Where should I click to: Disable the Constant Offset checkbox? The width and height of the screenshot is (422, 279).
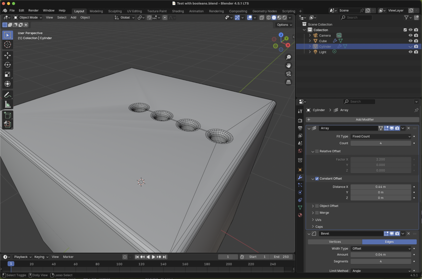point(317,179)
